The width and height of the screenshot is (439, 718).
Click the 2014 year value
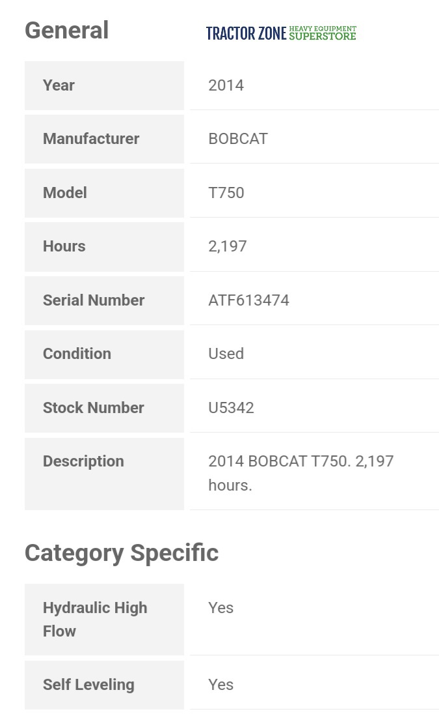226,85
